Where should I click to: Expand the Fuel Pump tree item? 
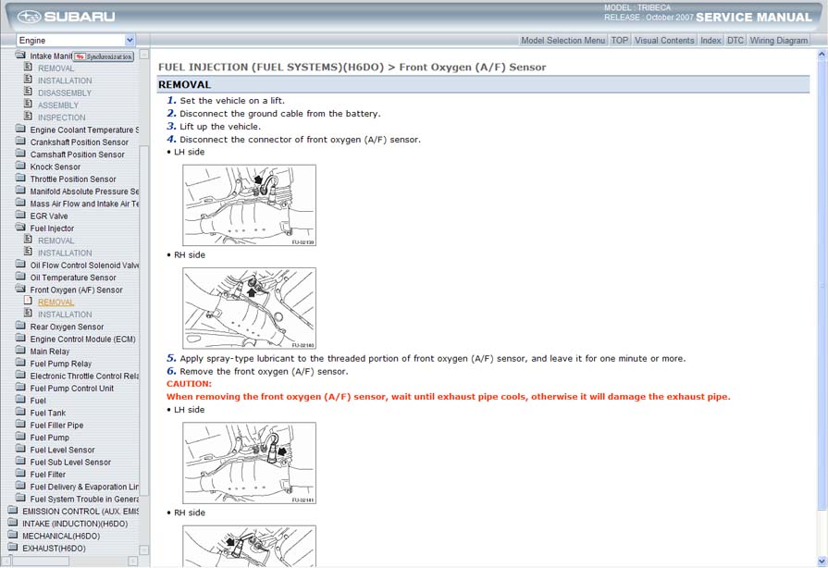pyautogui.click(x=50, y=438)
